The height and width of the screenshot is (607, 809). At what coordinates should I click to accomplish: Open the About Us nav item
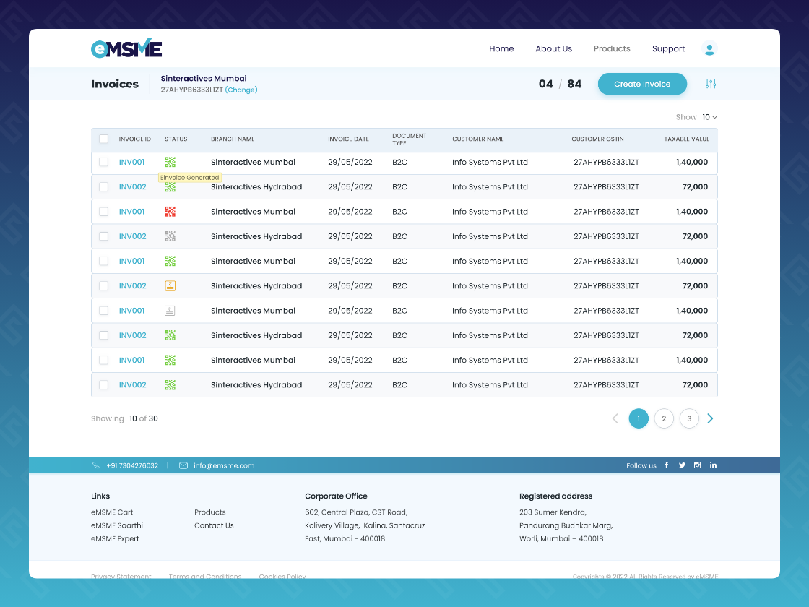tap(553, 48)
